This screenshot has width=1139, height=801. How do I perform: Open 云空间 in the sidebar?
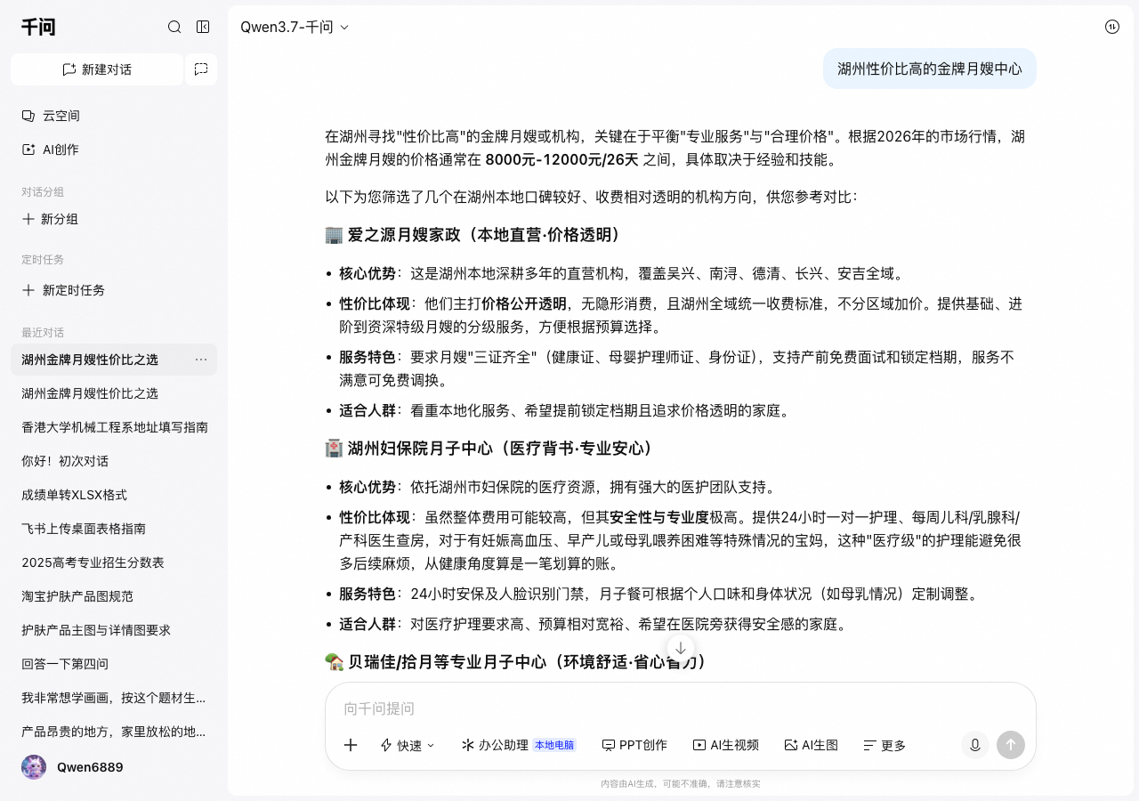tap(114, 116)
